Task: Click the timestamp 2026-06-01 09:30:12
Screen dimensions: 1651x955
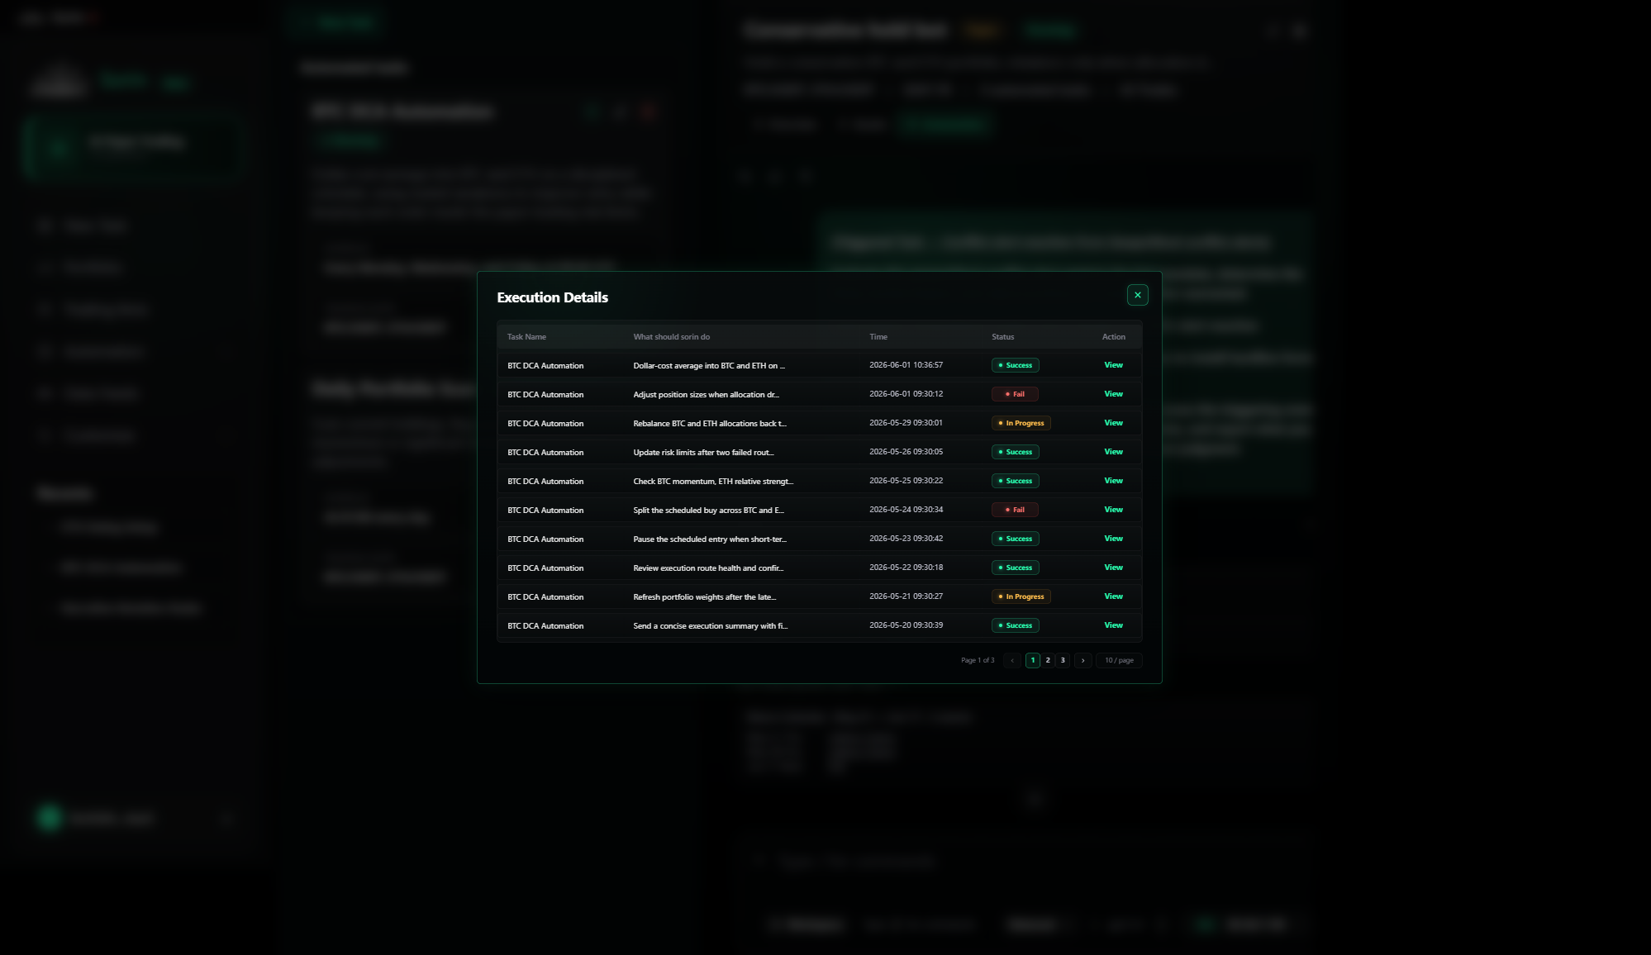Action: point(906,394)
